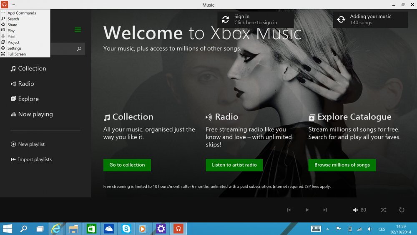
Task: Click the battery tray icon
Action: coord(350,229)
